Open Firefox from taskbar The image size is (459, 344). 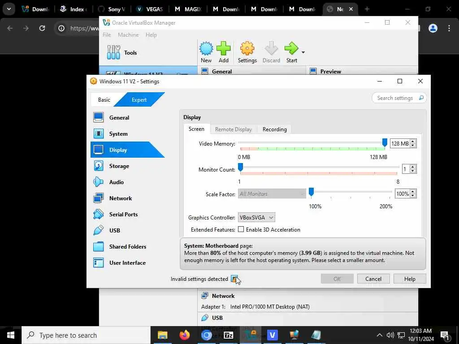pyautogui.click(x=184, y=335)
